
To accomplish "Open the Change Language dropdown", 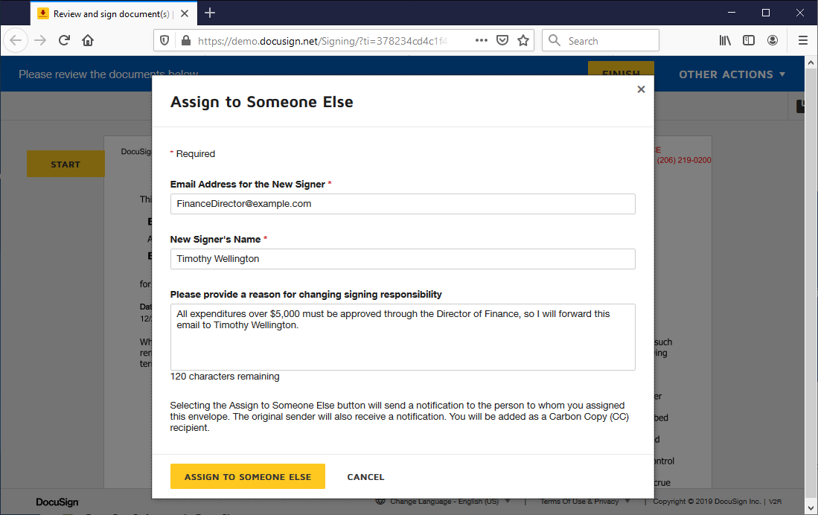I will [444, 502].
